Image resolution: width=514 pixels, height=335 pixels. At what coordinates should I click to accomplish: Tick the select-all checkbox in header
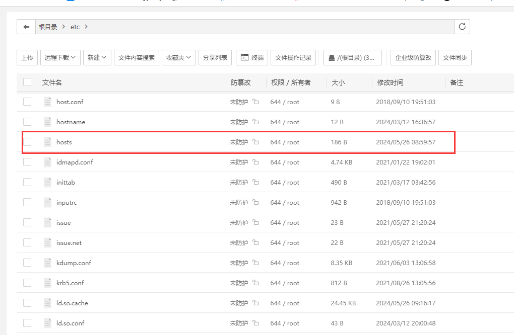click(27, 82)
